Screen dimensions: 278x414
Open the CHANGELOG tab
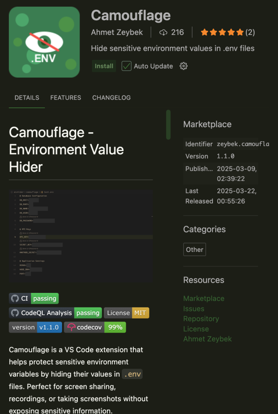click(x=111, y=98)
